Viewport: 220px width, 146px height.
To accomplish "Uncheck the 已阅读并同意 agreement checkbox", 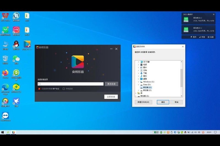I will pos(39,89).
